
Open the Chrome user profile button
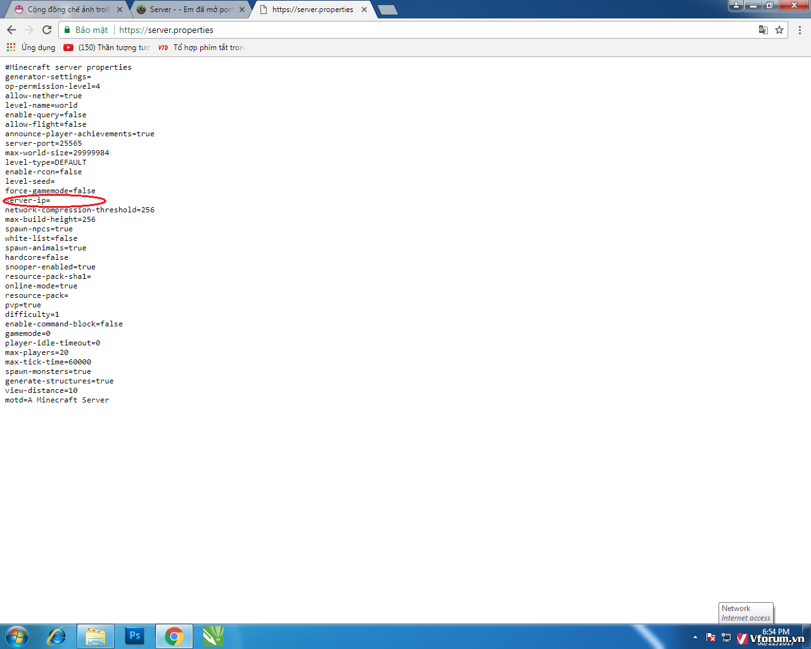736,5
